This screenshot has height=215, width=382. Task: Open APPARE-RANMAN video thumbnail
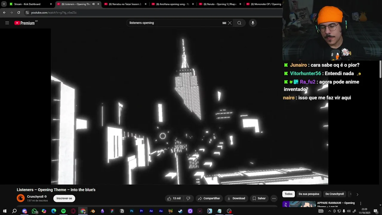pos(299,205)
